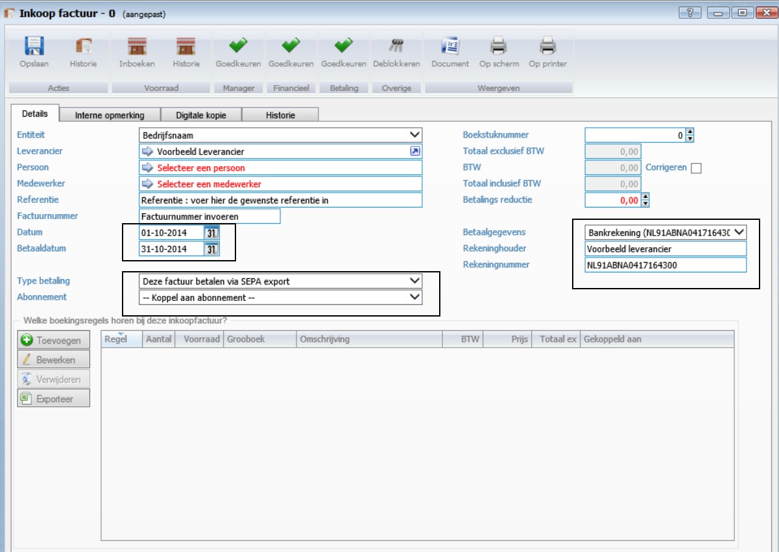
Task: Open the Betaalgegevens bank account dropdown
Action: [739, 232]
